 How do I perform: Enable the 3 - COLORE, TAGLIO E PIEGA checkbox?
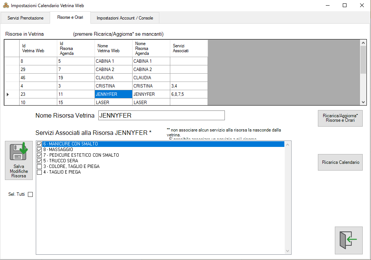click(39, 166)
